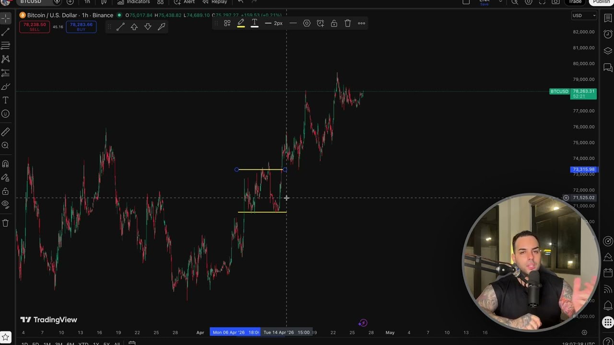Click the green market status dot
Image resolution: width=614 pixels, height=345 pixels.
coord(119,15)
